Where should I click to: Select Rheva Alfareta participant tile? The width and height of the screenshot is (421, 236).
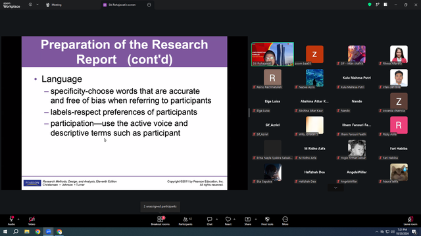399,54
